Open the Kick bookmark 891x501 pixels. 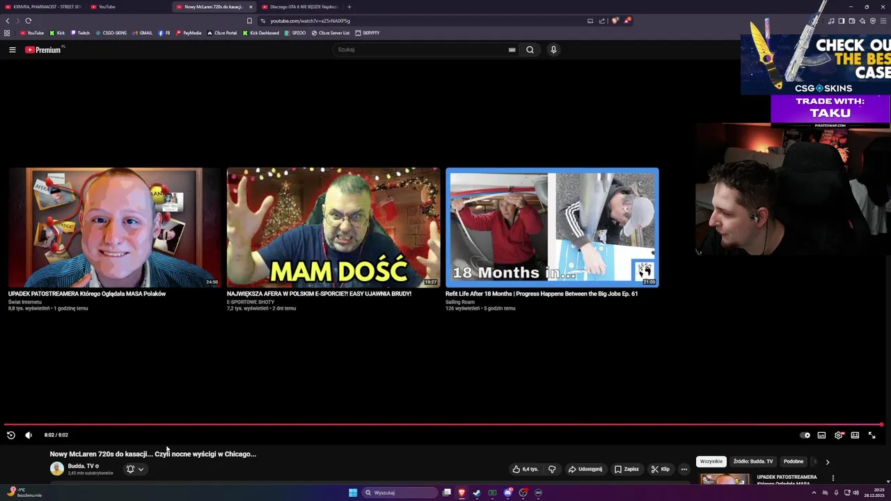pyautogui.click(x=57, y=33)
